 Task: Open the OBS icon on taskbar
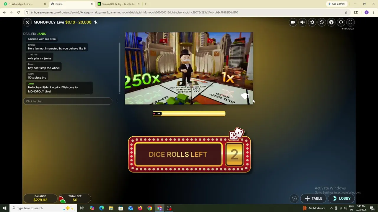[x=169, y=208]
